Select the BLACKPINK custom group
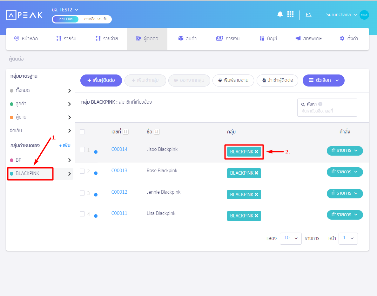 click(40, 174)
